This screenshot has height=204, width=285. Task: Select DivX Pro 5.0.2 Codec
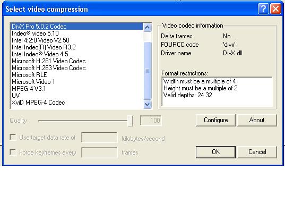[x=77, y=27]
